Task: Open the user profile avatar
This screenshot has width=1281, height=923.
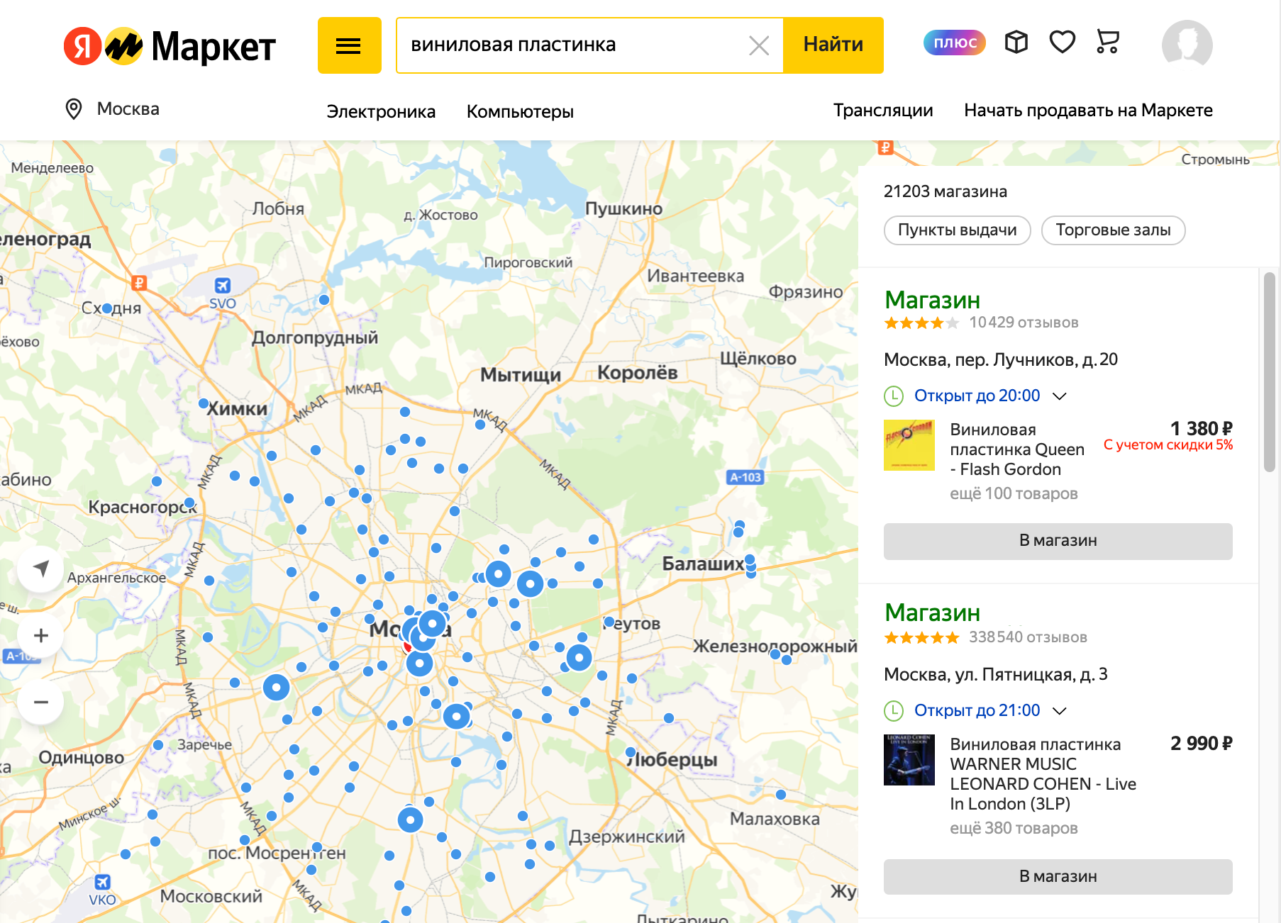Action: (x=1187, y=45)
